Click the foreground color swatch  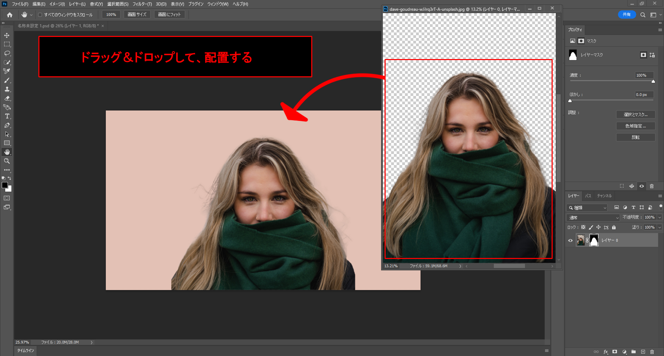click(5, 185)
